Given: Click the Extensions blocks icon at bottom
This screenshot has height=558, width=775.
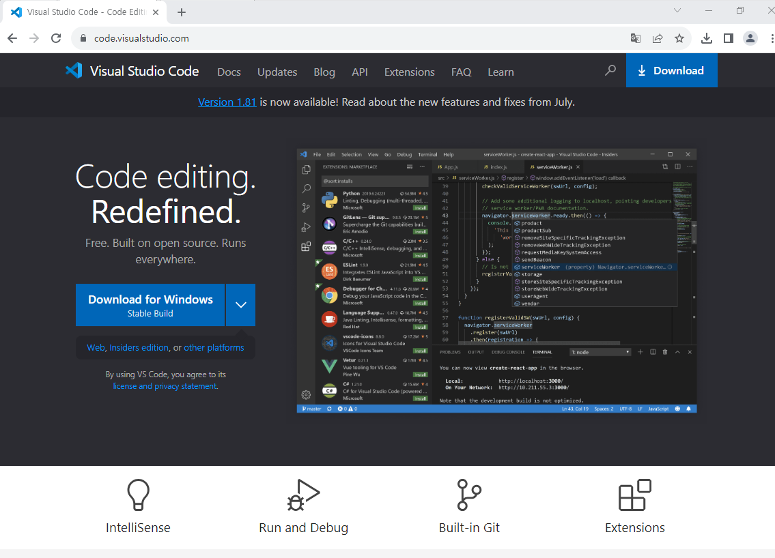Looking at the screenshot, I should (635, 495).
